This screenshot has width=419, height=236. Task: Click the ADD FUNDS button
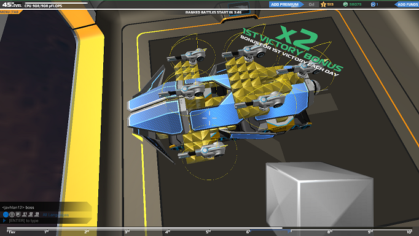click(407, 4)
